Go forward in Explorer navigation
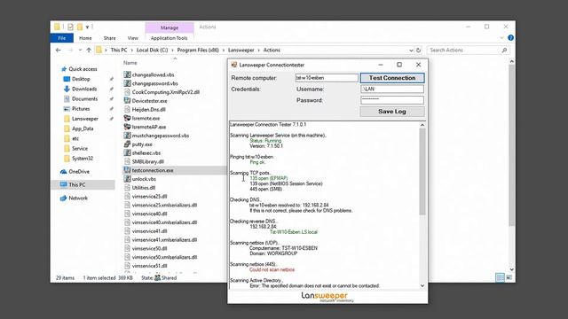Image resolution: width=568 pixels, height=319 pixels. tap(70, 51)
